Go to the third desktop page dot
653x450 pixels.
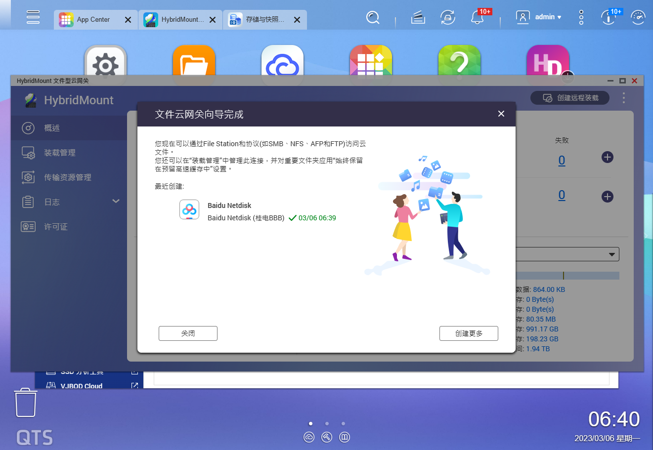343,423
